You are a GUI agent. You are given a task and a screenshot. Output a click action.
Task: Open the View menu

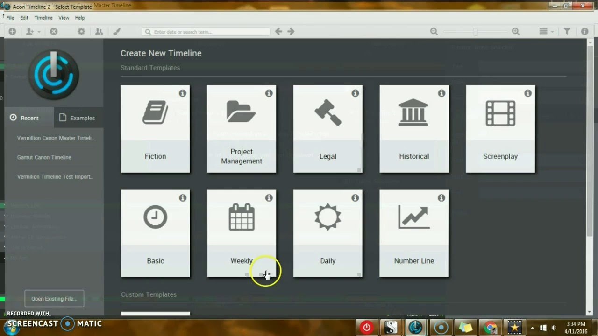[x=64, y=18]
